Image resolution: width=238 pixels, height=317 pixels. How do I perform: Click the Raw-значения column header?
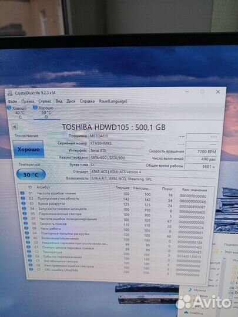click(195, 190)
